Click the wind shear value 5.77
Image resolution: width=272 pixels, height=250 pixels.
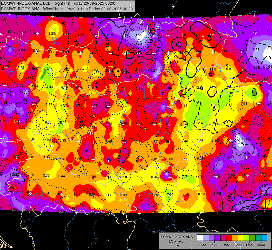pyautogui.click(x=49, y=105)
